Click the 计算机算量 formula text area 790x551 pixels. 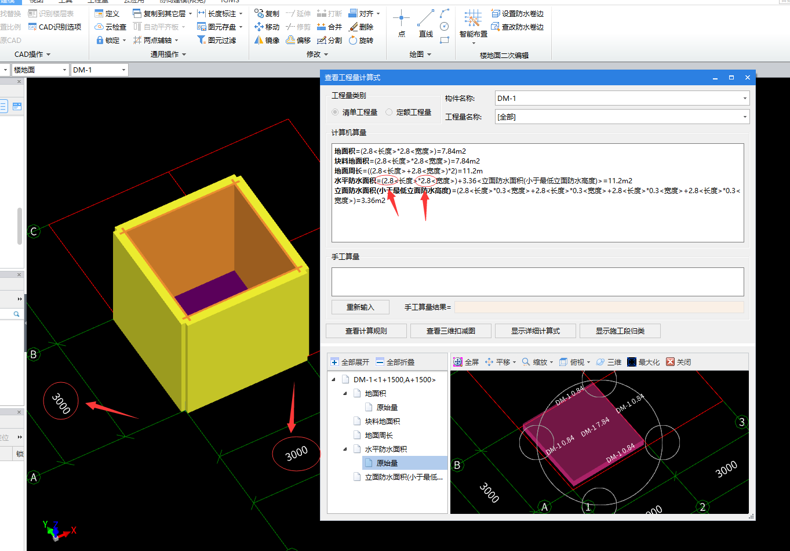pos(538,193)
